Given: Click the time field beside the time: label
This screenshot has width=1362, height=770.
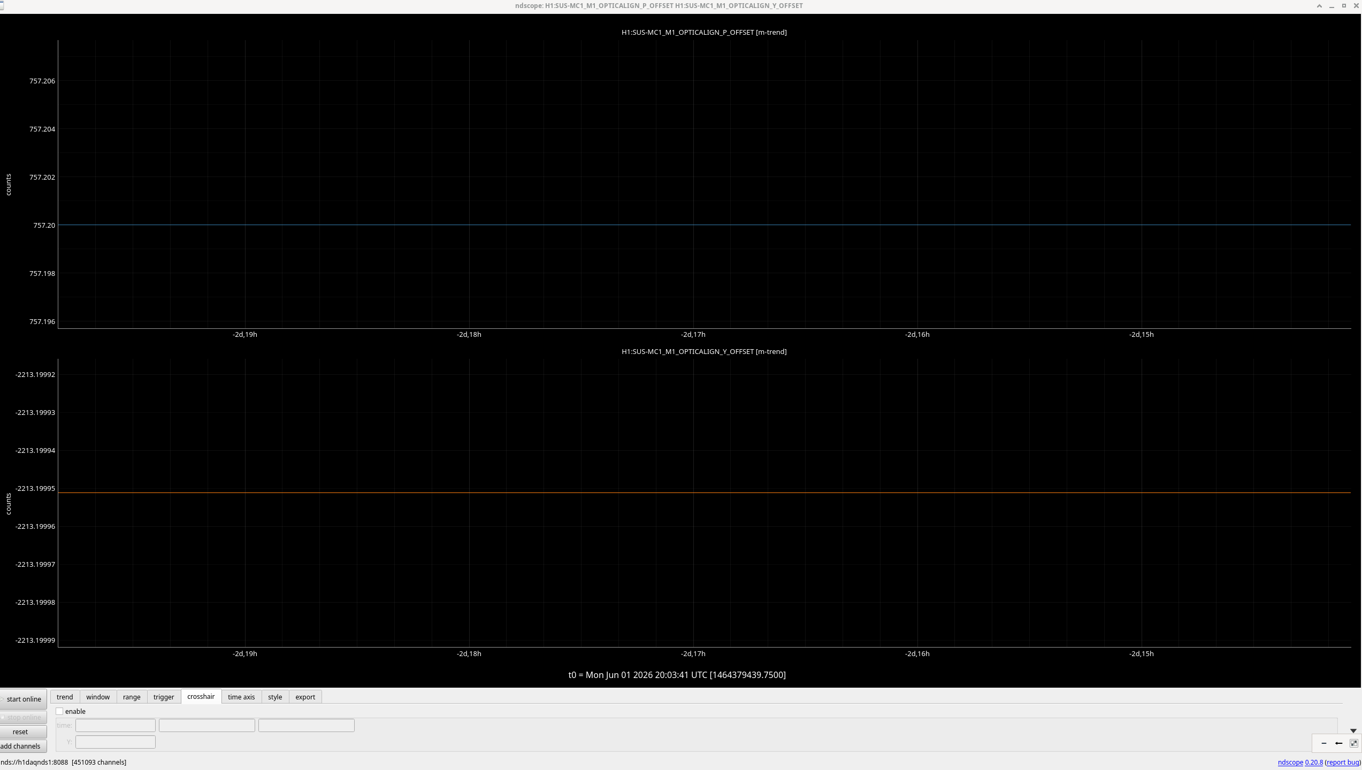Looking at the screenshot, I should pos(116,726).
